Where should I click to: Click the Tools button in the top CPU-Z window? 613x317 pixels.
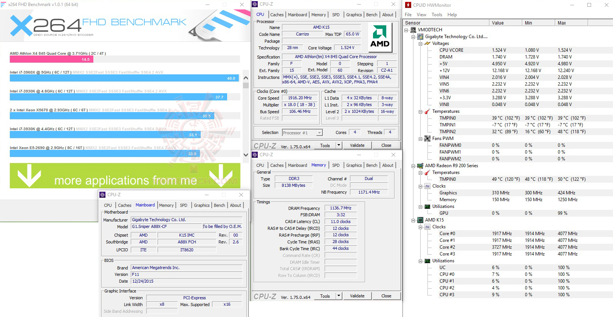coord(325,145)
